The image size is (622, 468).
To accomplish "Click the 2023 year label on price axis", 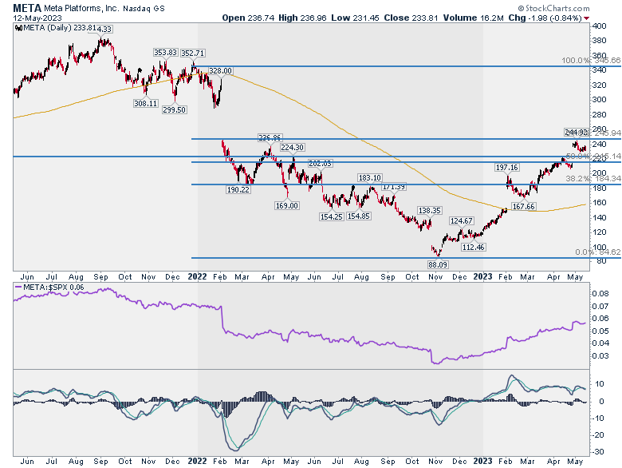I will click(x=482, y=276).
